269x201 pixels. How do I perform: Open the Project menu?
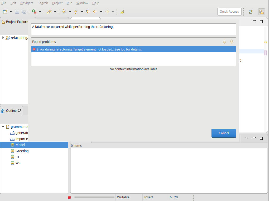[57, 3]
